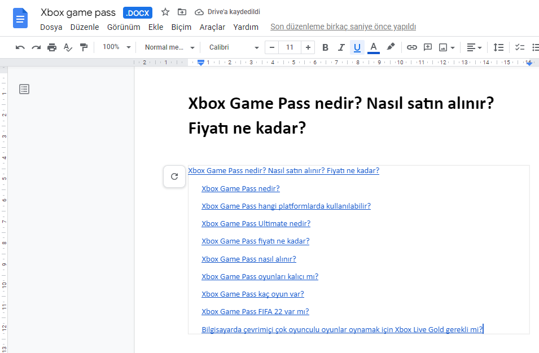Click the insert link icon
The width and height of the screenshot is (539, 353).
(412, 47)
